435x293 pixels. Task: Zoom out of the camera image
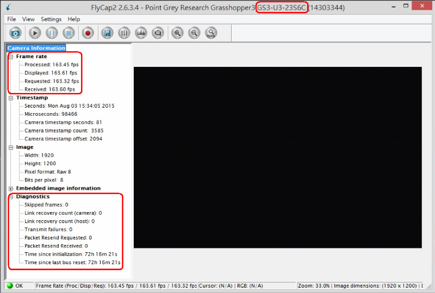194,33
